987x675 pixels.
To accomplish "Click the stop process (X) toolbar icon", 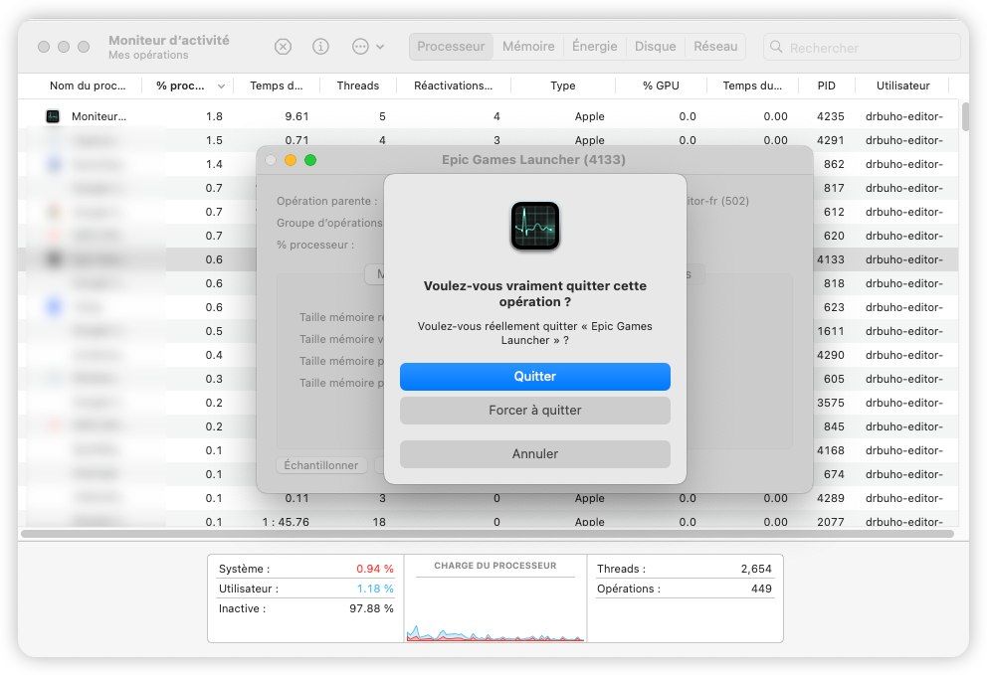I will 283,47.
